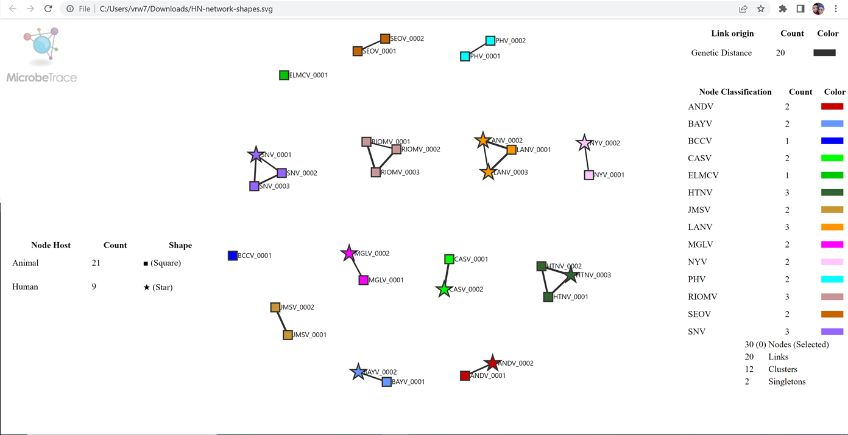Viewport: 848px width, 435px height.
Task: Click the ELMCV_0001 green square node
Action: click(x=283, y=75)
